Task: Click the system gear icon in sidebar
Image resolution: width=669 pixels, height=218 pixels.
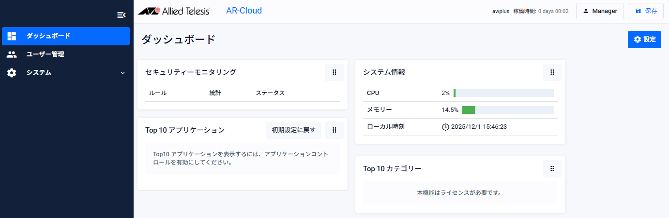Action: (x=12, y=73)
